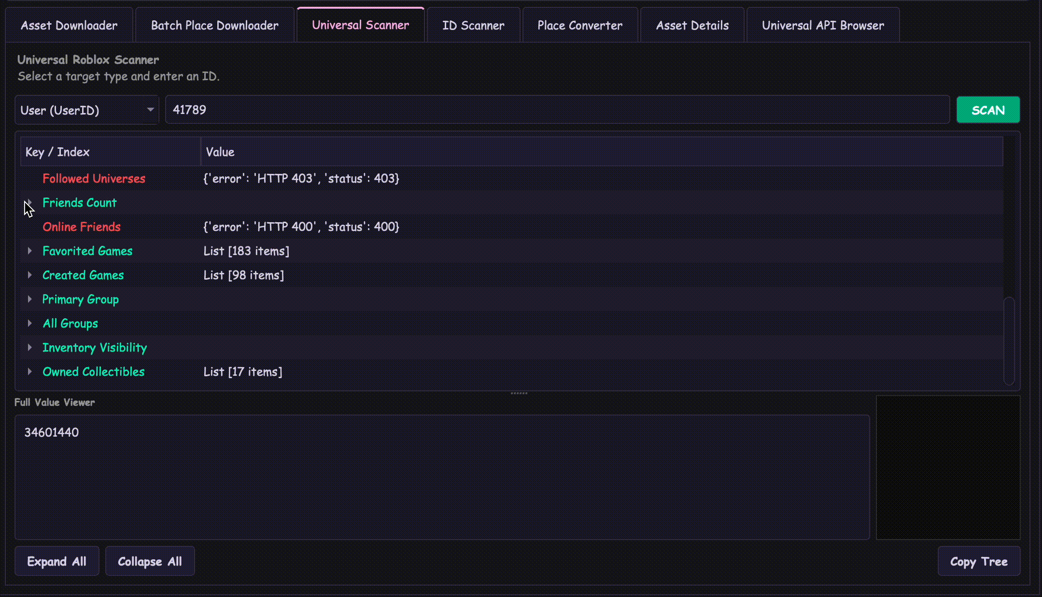Screen dimensions: 1042x597
Task: Click the Value column header
Action: coord(220,152)
